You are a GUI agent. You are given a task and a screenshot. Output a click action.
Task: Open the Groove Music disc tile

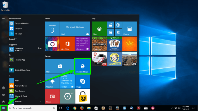coord(118,25)
